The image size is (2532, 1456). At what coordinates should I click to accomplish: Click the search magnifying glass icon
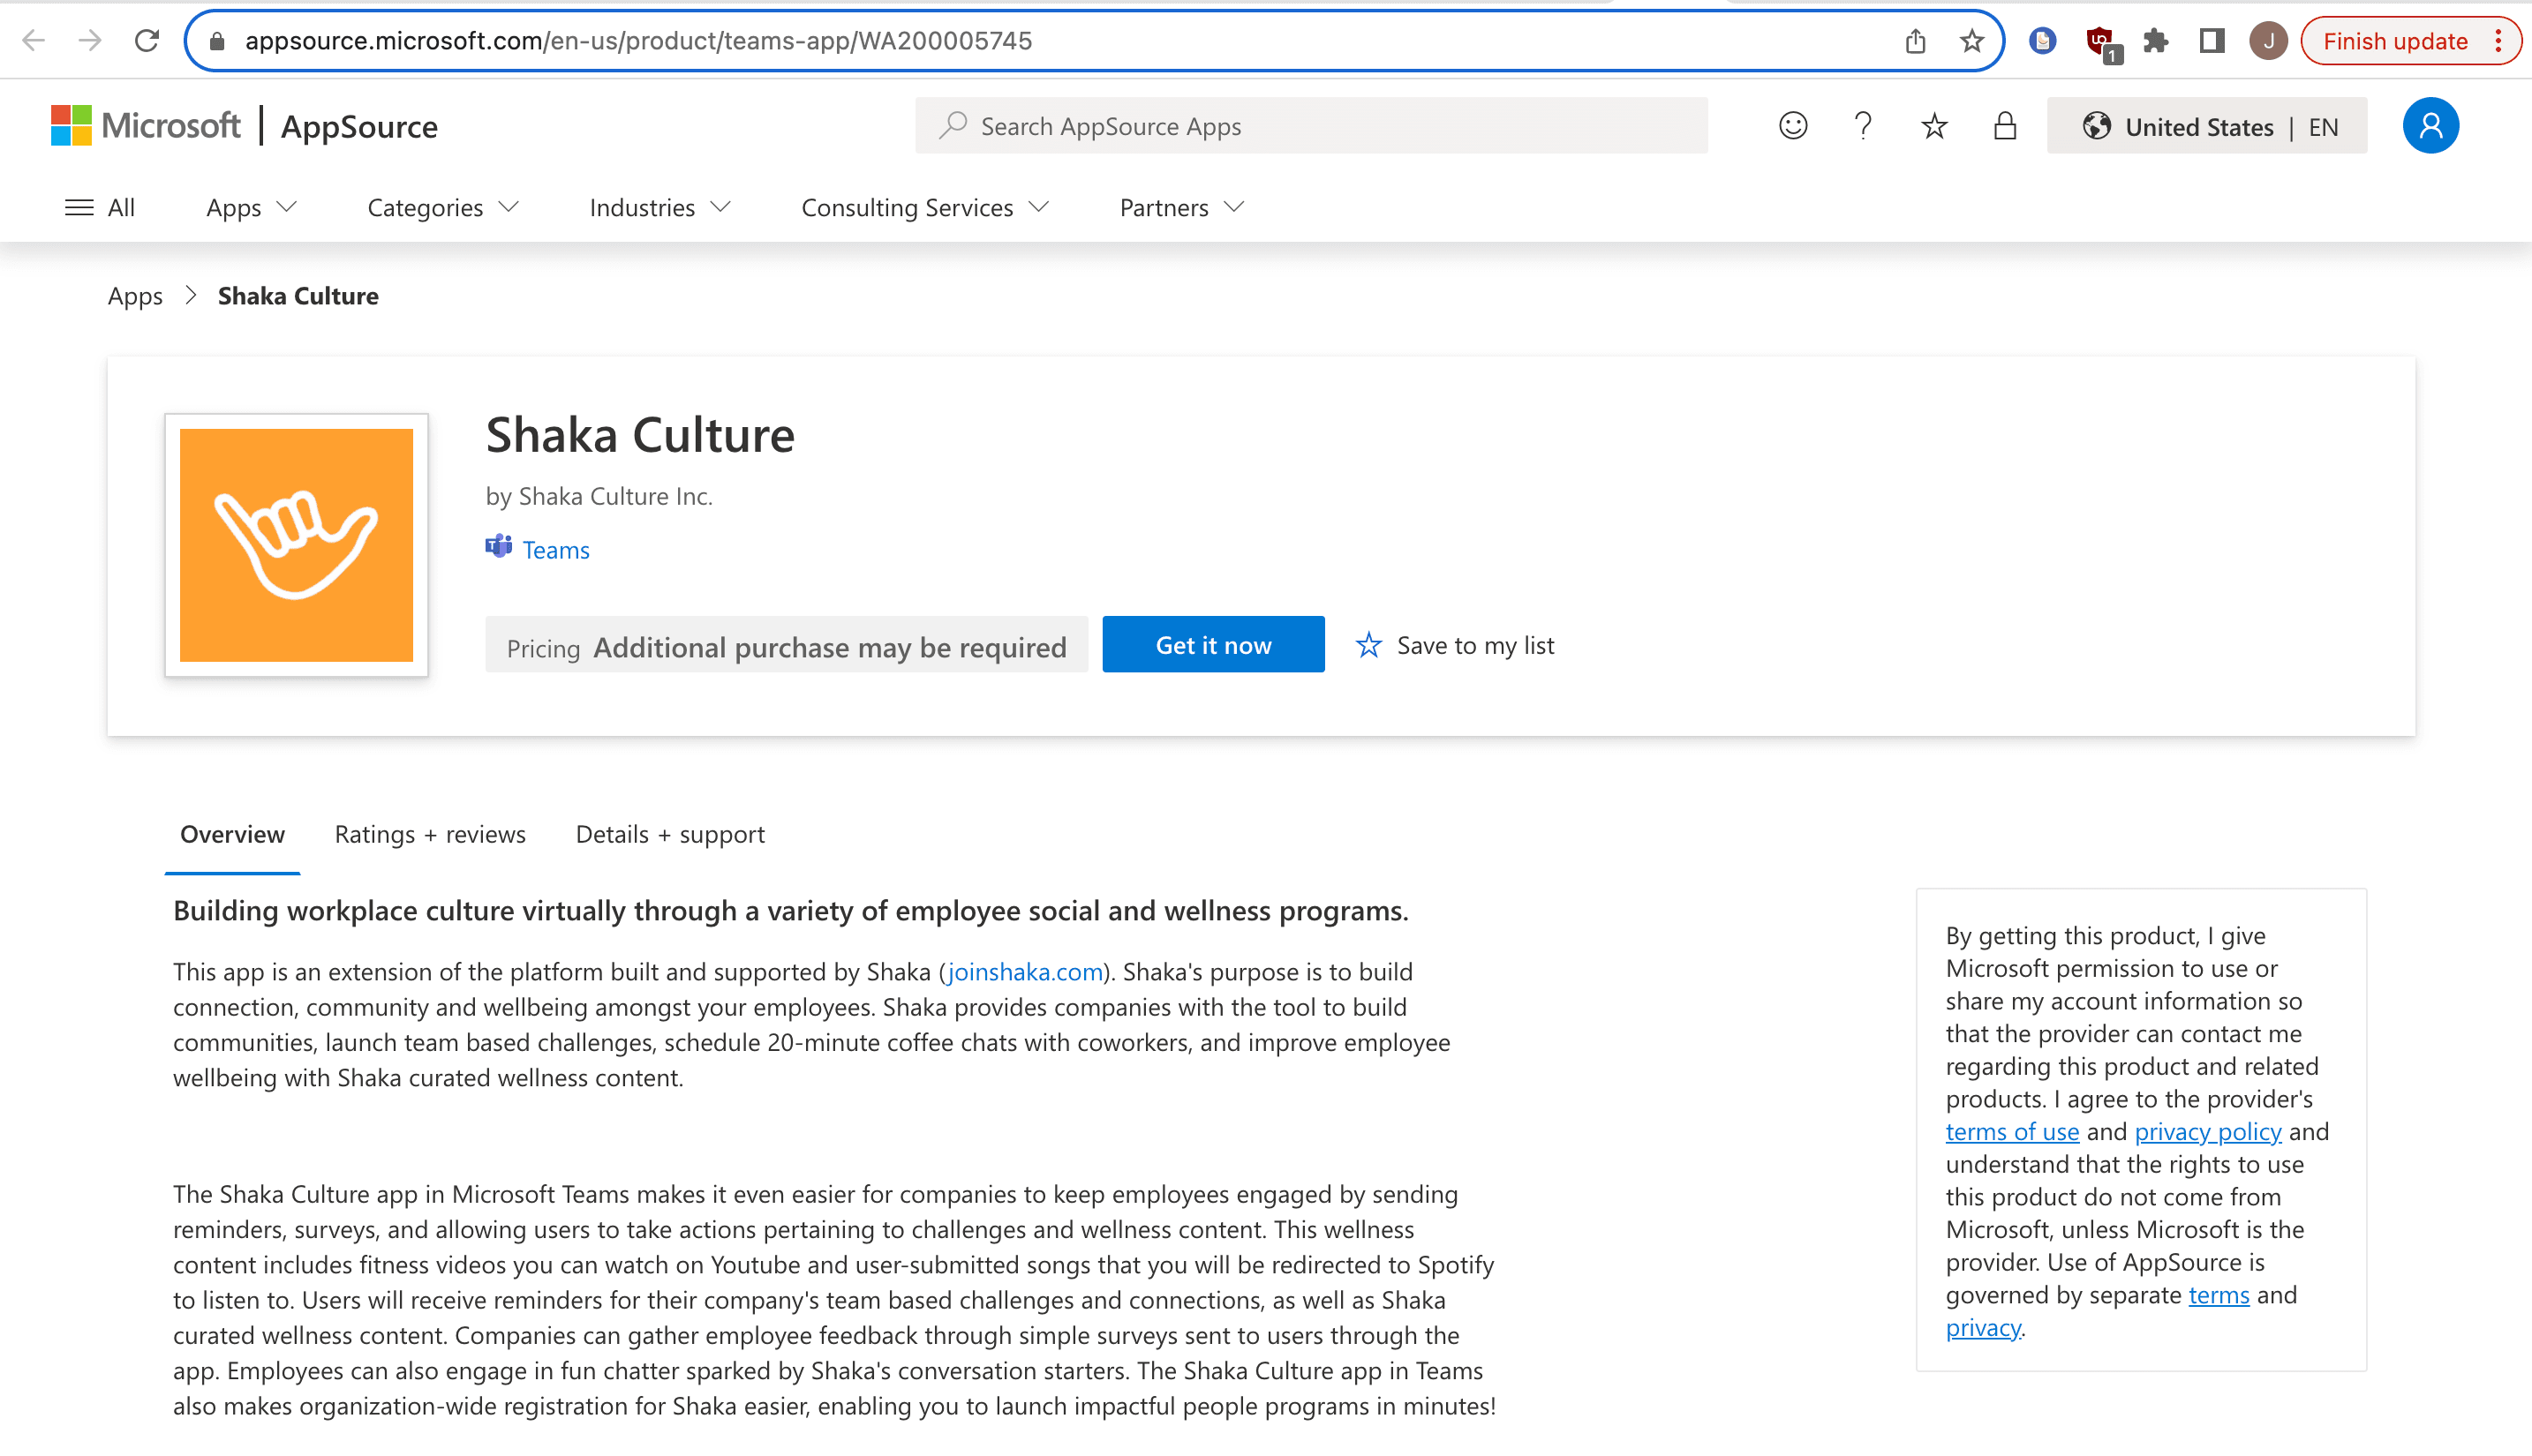point(953,125)
